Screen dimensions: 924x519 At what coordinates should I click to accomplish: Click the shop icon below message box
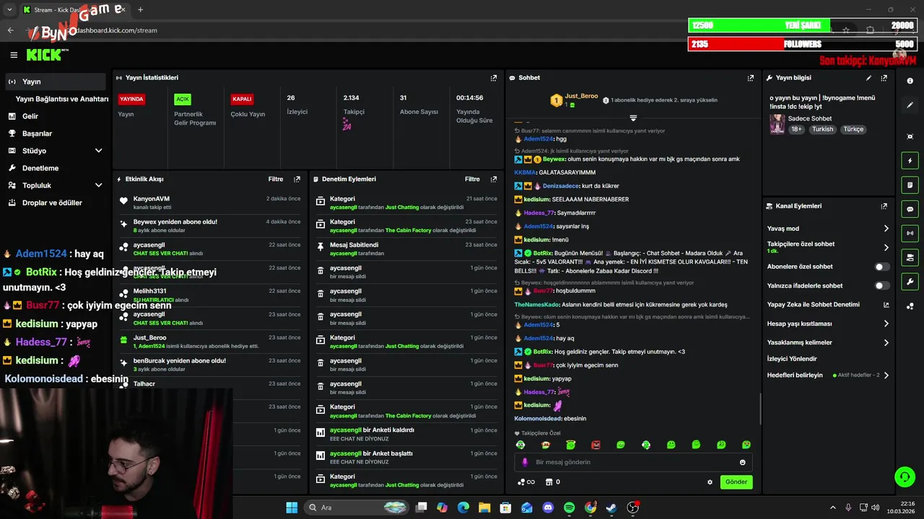click(x=549, y=482)
